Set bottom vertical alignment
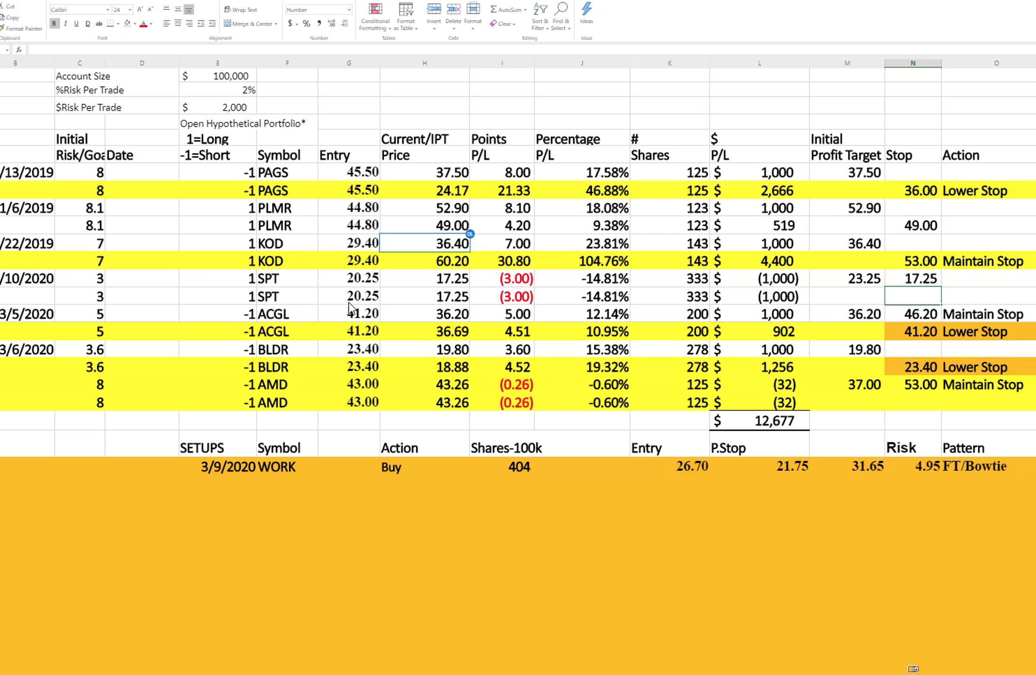The height and width of the screenshot is (675, 1036). tap(189, 9)
